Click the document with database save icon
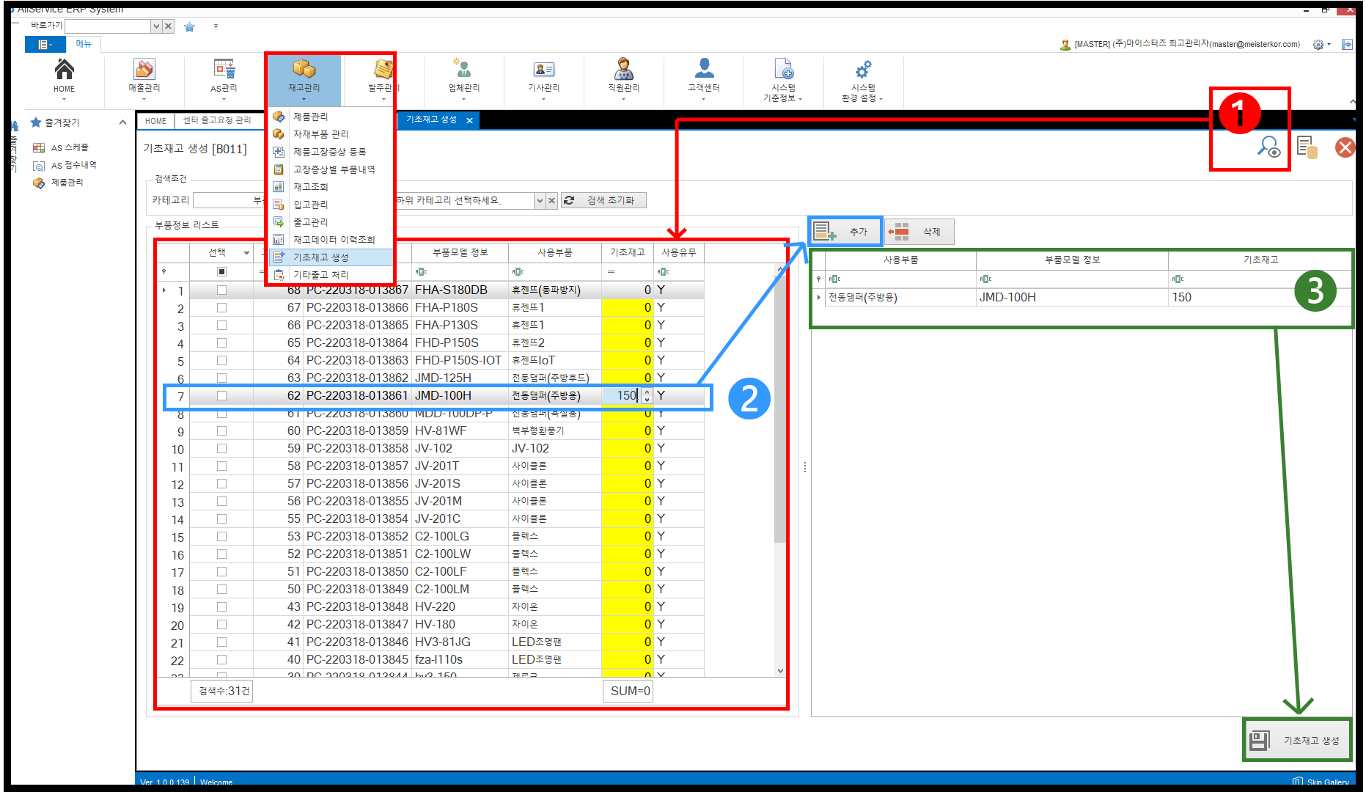Image resolution: width=1366 pixels, height=792 pixels. coord(1307,147)
